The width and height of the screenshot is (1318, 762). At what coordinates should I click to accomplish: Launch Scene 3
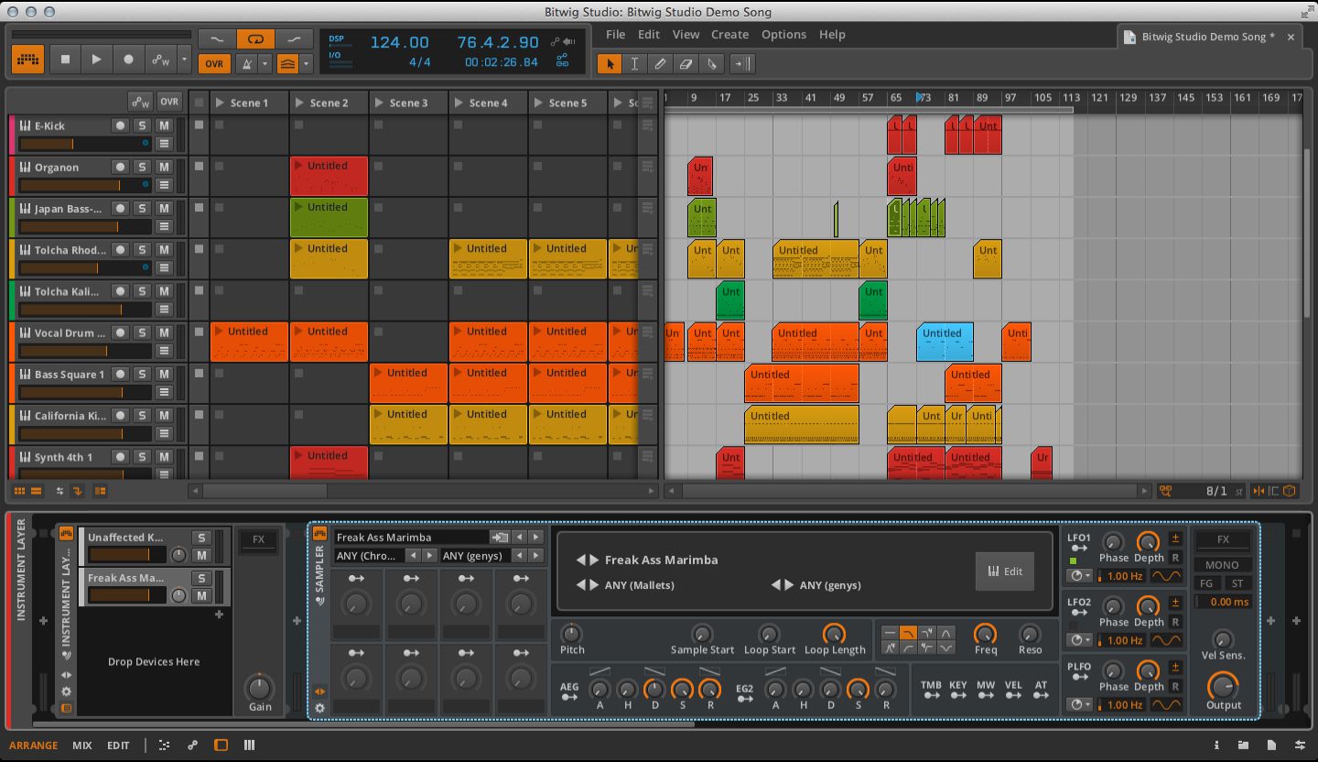click(380, 103)
